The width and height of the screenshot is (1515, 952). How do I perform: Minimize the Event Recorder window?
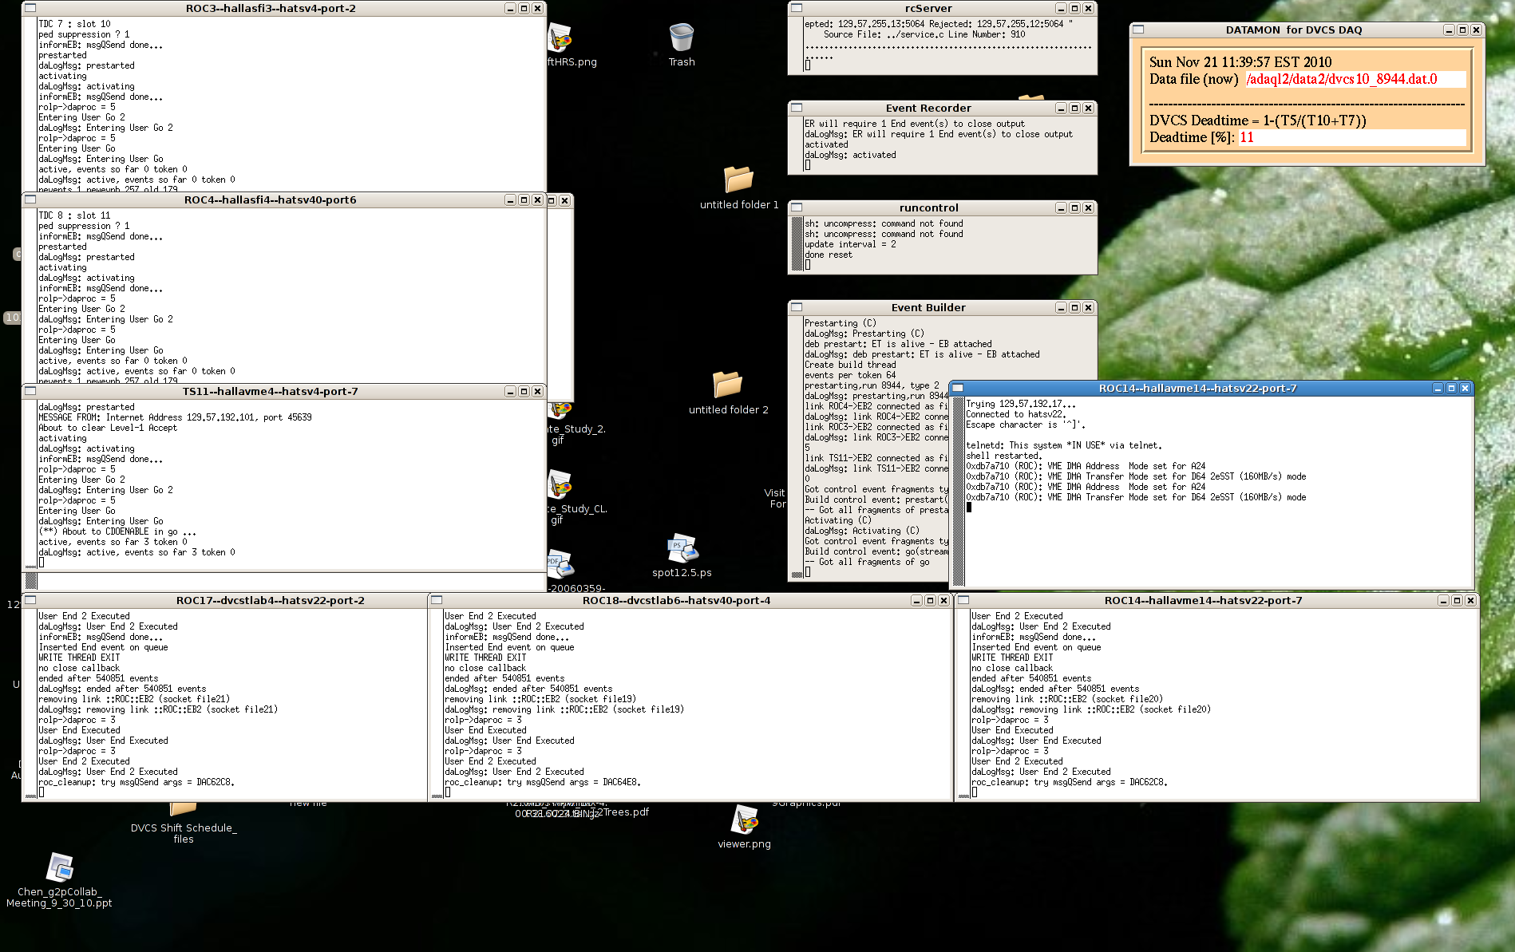[1061, 108]
